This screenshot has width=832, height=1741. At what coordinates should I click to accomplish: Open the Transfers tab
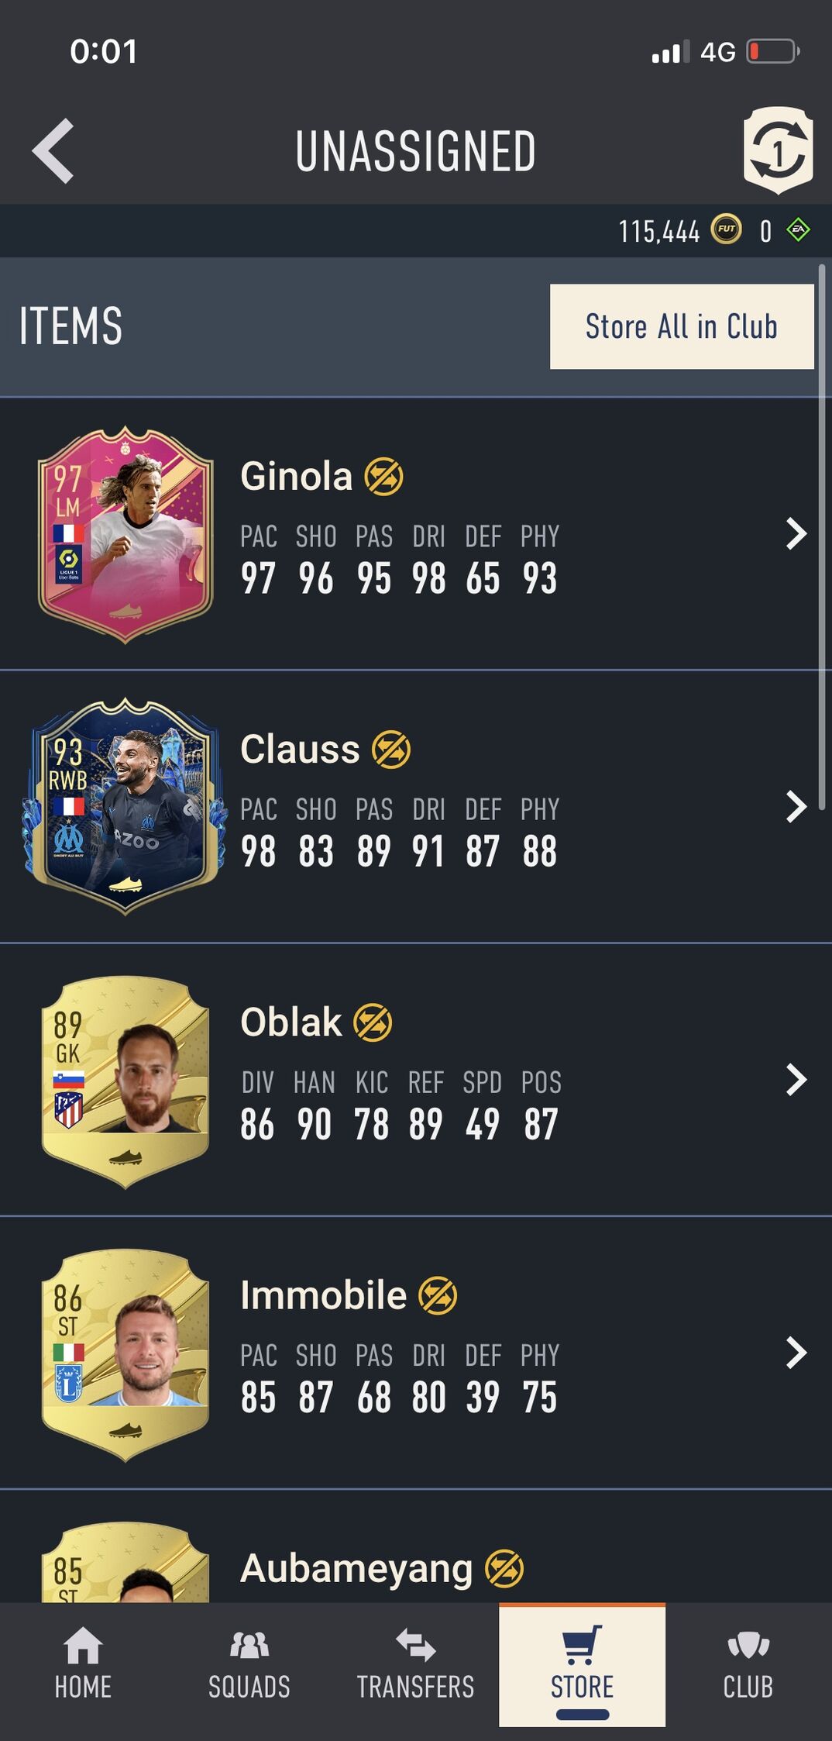pos(416,1663)
